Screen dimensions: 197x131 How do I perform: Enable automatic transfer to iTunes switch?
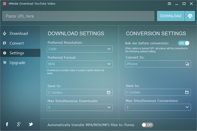click(147, 125)
